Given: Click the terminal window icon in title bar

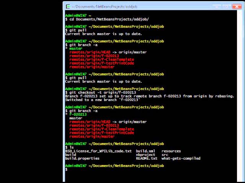Looking at the screenshot, I should (x=68, y=6).
